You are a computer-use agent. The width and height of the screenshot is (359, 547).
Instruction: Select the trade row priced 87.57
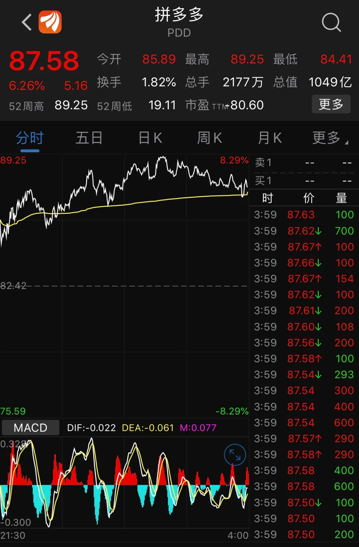point(304,438)
